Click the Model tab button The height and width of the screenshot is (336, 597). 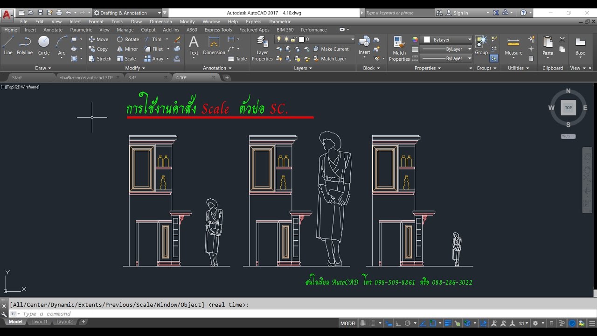(x=15, y=322)
